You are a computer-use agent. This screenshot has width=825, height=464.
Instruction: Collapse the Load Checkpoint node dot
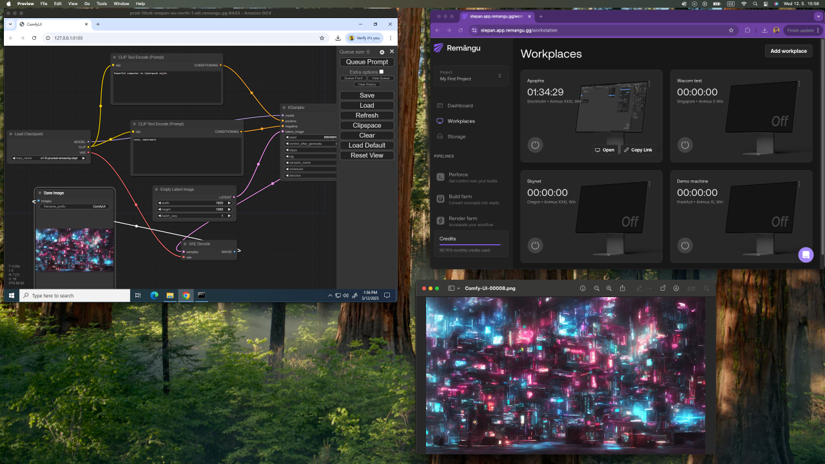11,134
